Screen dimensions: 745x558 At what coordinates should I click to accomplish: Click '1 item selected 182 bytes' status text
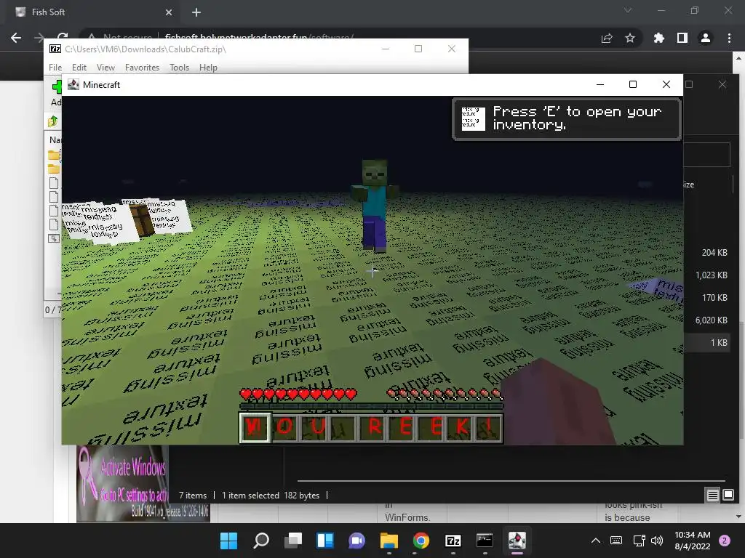[271, 496]
